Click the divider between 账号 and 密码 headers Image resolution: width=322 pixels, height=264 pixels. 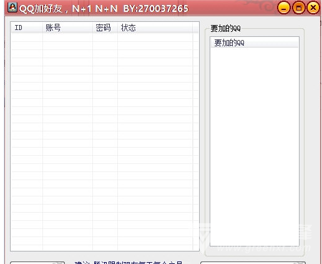(92, 28)
